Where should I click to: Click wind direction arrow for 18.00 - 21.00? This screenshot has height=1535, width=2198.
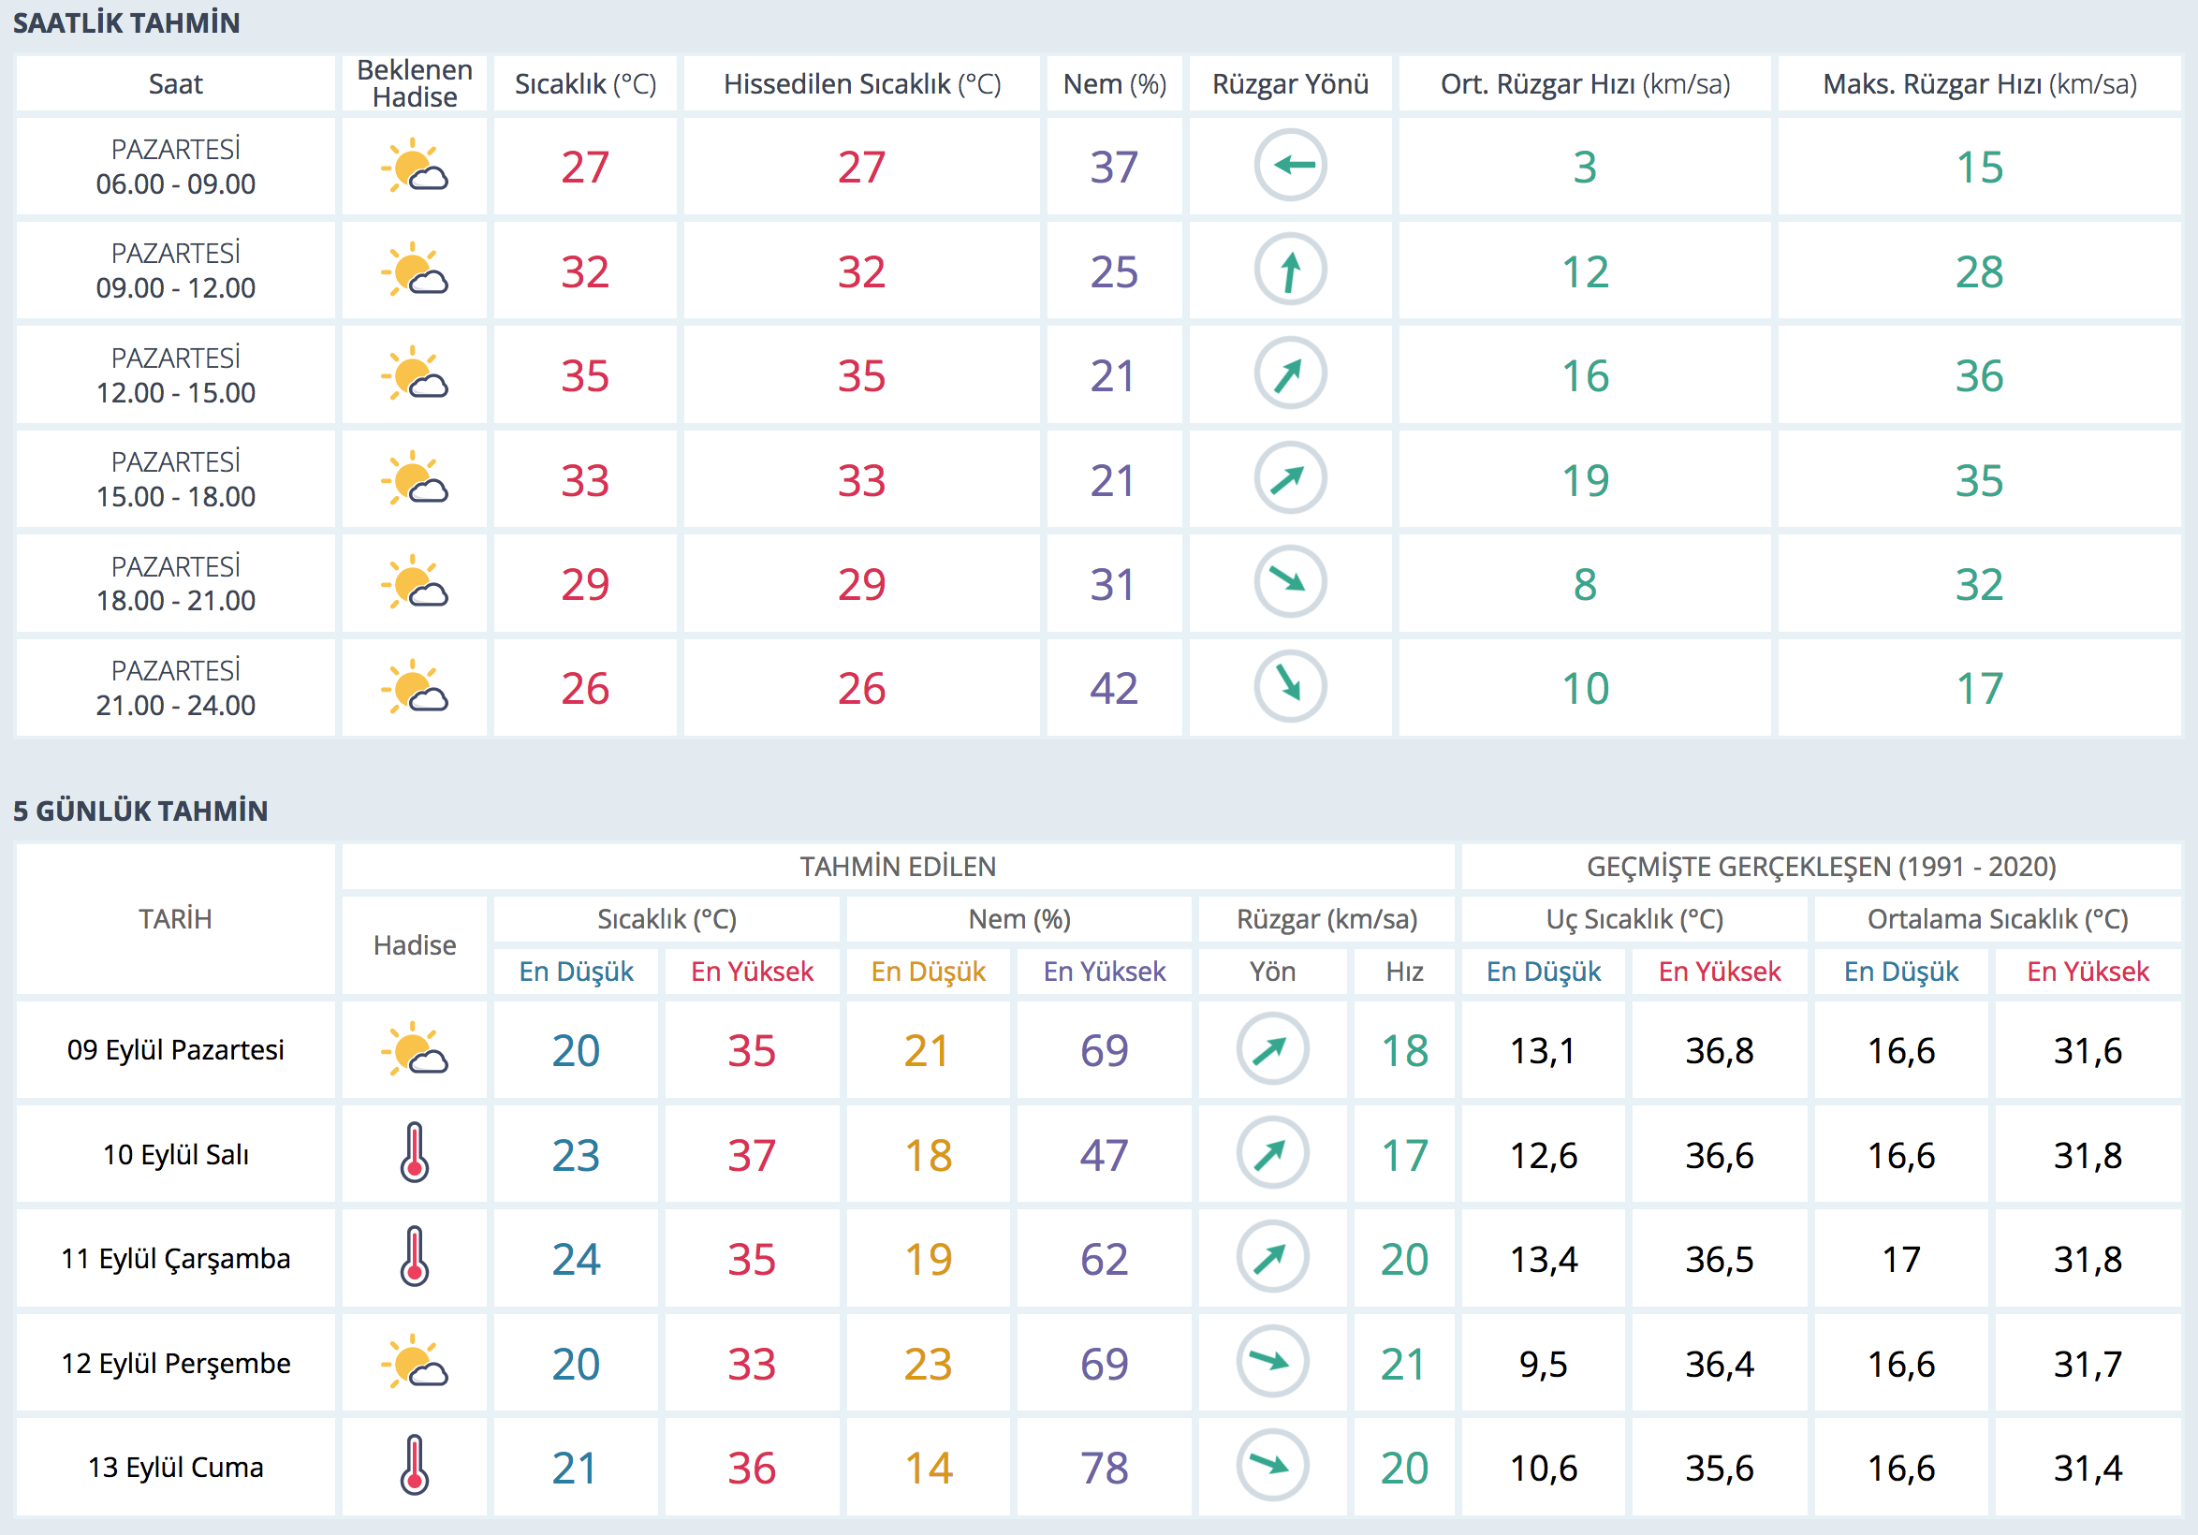tap(1290, 582)
